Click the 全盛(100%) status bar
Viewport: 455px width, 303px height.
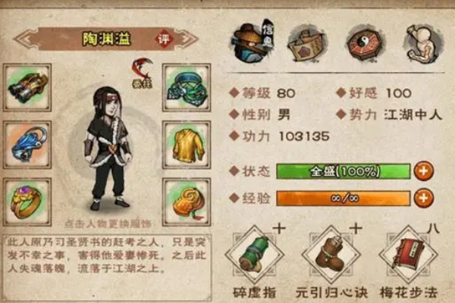(x=344, y=171)
